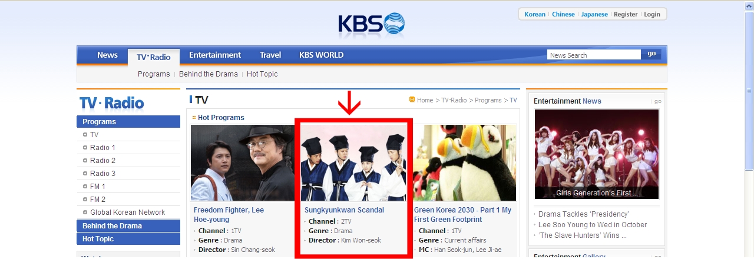The height and width of the screenshot is (259, 754).
Task: Open Hot Topic sidebar section
Action: pyautogui.click(x=128, y=239)
